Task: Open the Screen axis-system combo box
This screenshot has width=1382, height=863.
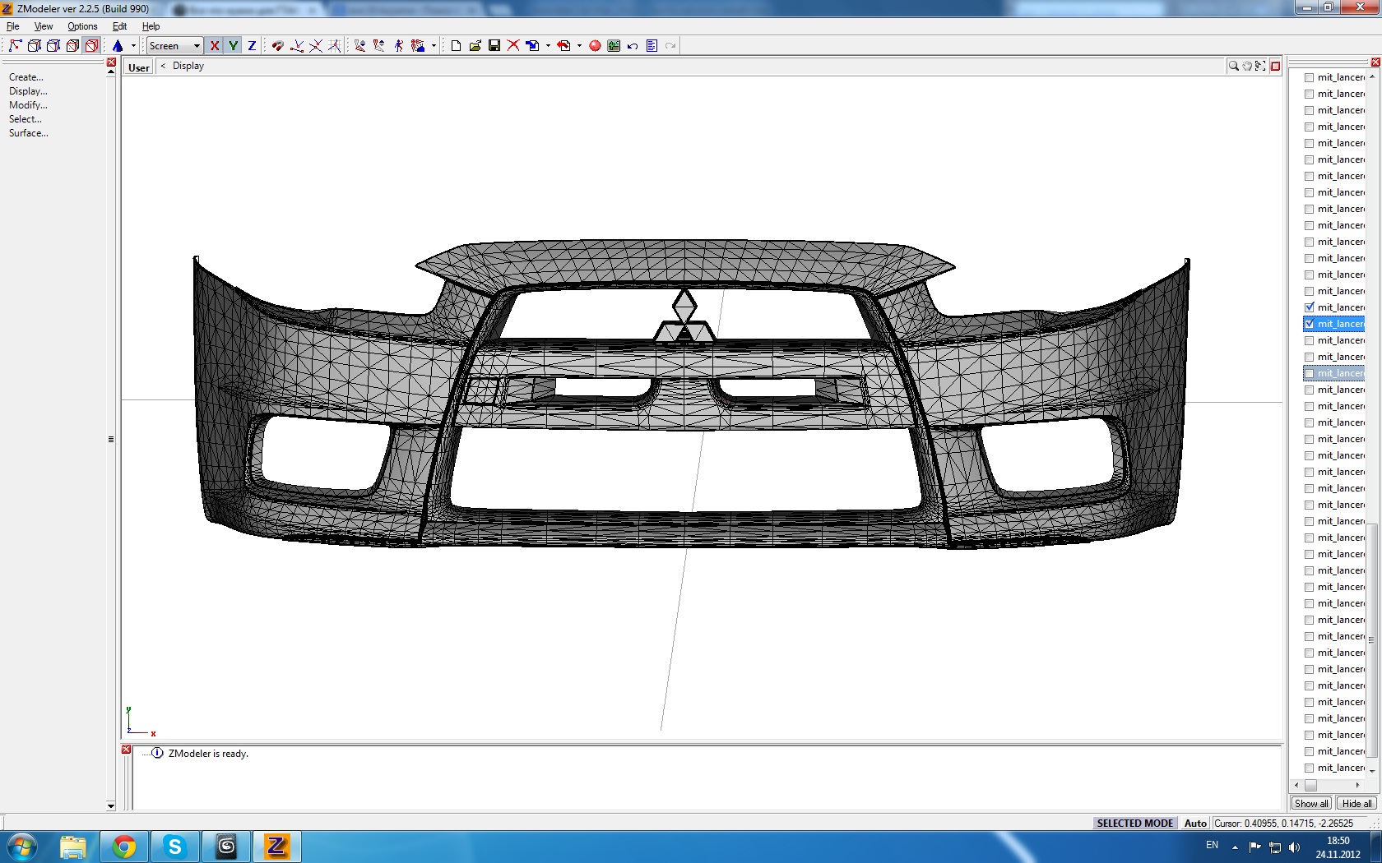Action: [175, 45]
